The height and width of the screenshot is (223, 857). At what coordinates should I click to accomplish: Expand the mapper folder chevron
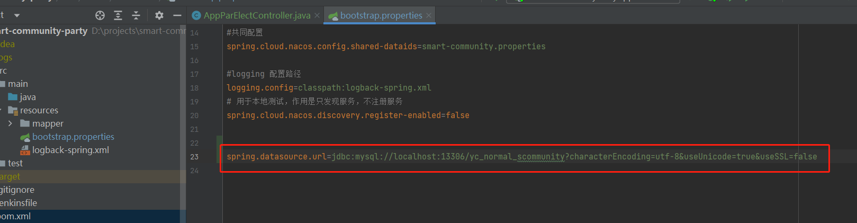point(10,123)
